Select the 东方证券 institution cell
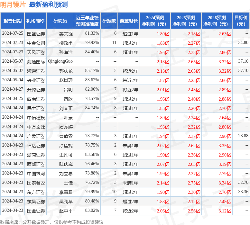 tap(36, 192)
